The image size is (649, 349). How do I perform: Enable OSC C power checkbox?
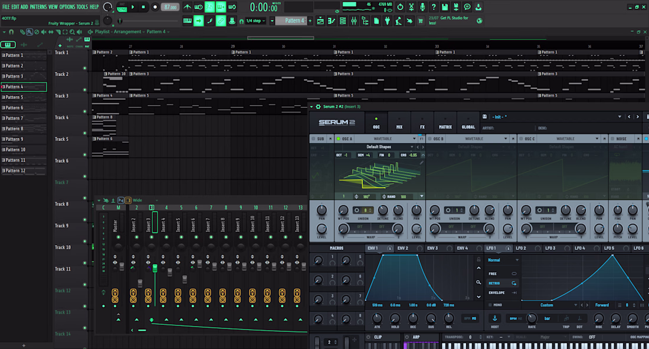point(521,139)
